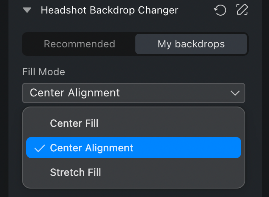Click the Stretch Fill label text
The width and height of the screenshot is (269, 197).
click(75, 172)
